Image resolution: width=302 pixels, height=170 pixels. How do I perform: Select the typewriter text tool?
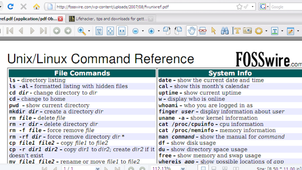click(x=275, y=31)
